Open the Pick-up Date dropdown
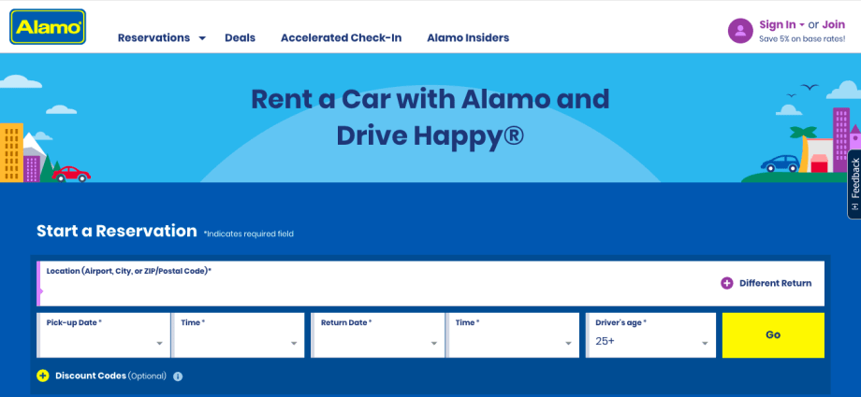Image resolution: width=861 pixels, height=397 pixels. pyautogui.click(x=104, y=335)
